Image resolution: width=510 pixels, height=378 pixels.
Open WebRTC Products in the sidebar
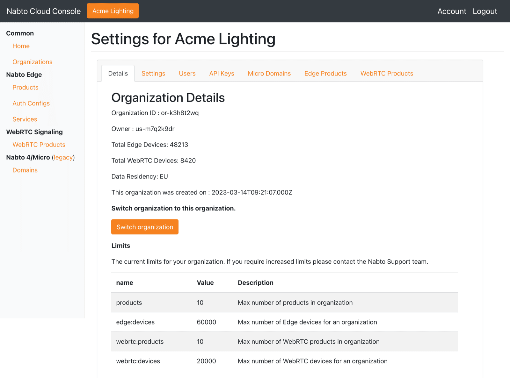pyautogui.click(x=39, y=145)
